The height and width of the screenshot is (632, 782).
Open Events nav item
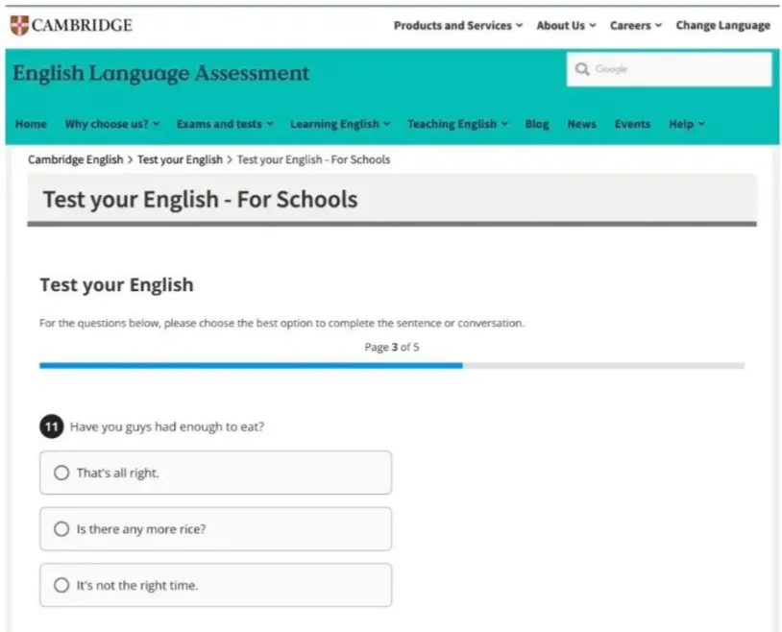(632, 124)
